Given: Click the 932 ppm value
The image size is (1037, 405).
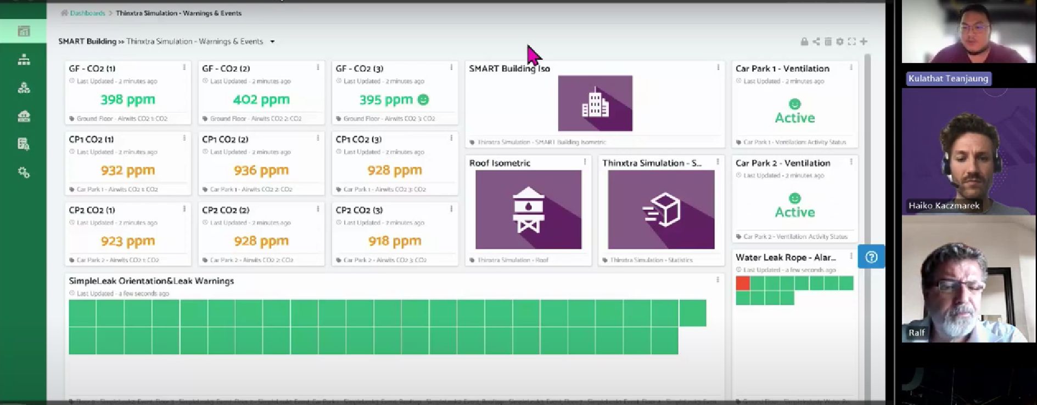Looking at the screenshot, I should 128,170.
